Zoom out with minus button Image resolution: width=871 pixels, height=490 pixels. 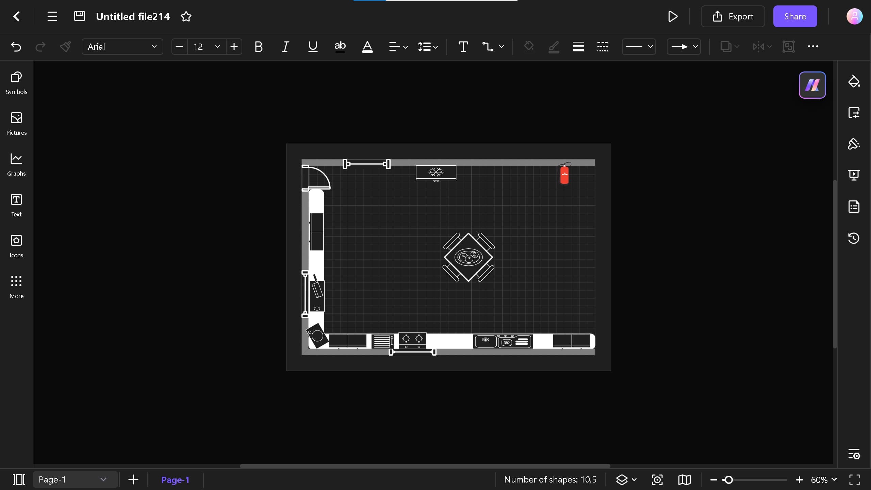tap(714, 480)
